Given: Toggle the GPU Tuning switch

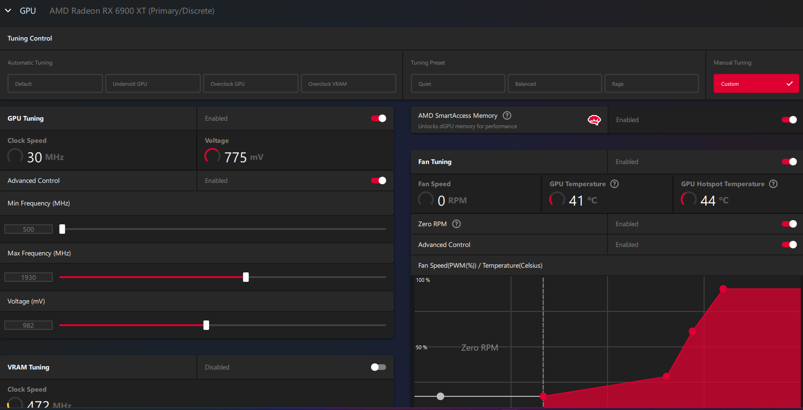Looking at the screenshot, I should click(379, 118).
